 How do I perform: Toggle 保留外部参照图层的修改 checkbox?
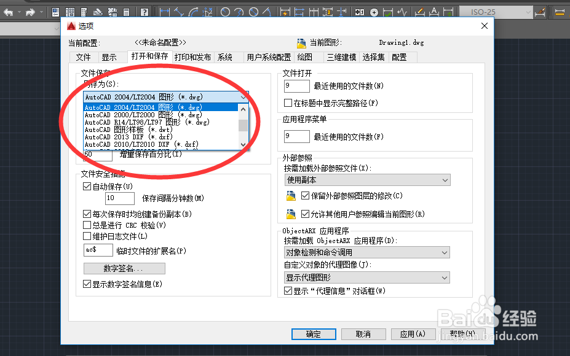coord(306,196)
